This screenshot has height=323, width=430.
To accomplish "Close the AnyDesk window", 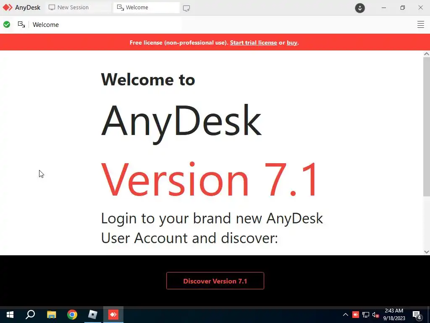I will point(420,8).
